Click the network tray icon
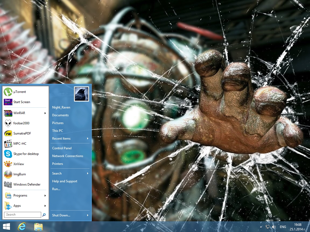This screenshot has height=232, width=310. coord(267,227)
